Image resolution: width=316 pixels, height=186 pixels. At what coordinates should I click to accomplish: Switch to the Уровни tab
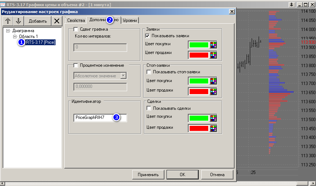(130, 20)
